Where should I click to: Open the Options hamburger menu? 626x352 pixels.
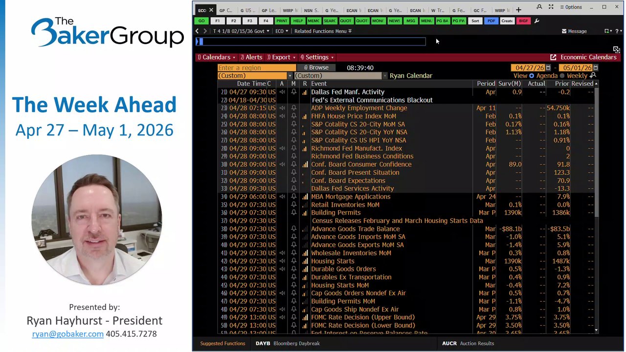[571, 7]
